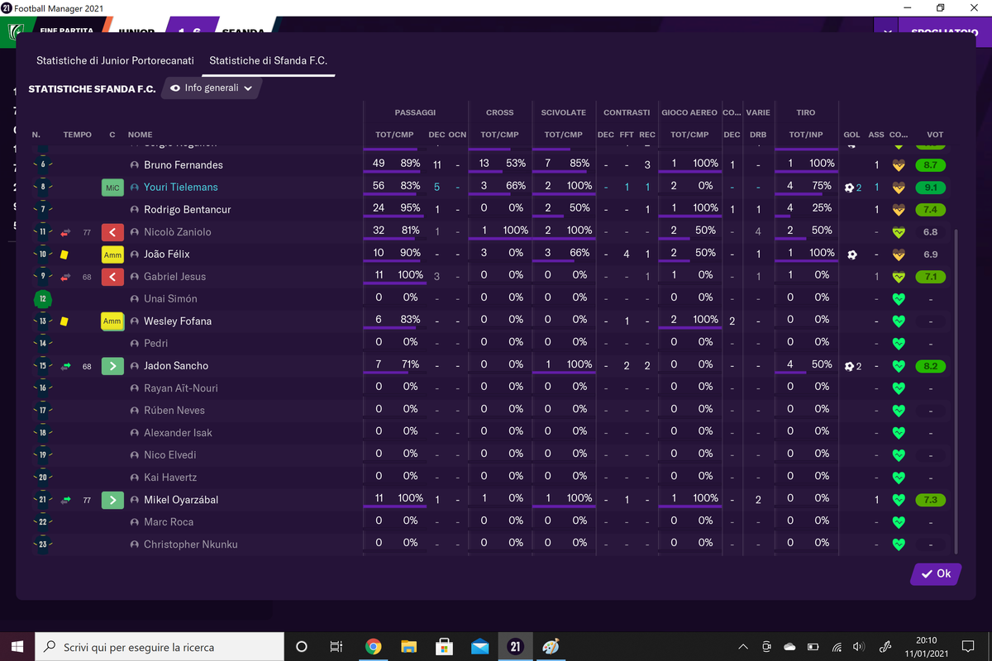This screenshot has width=992, height=661.
Task: Click person icon beside Kai Havertz
Action: pos(135,478)
